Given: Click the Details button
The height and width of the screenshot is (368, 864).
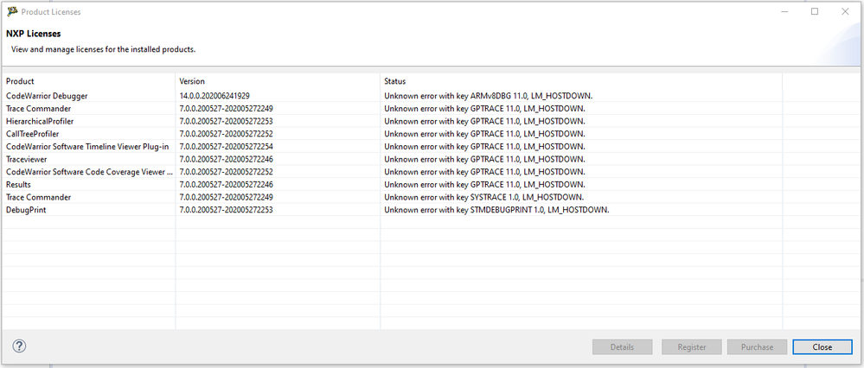Looking at the screenshot, I should pos(622,347).
